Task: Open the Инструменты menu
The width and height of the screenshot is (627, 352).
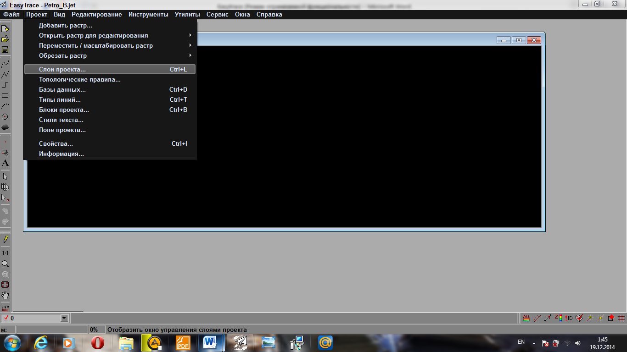Action: coord(148,14)
